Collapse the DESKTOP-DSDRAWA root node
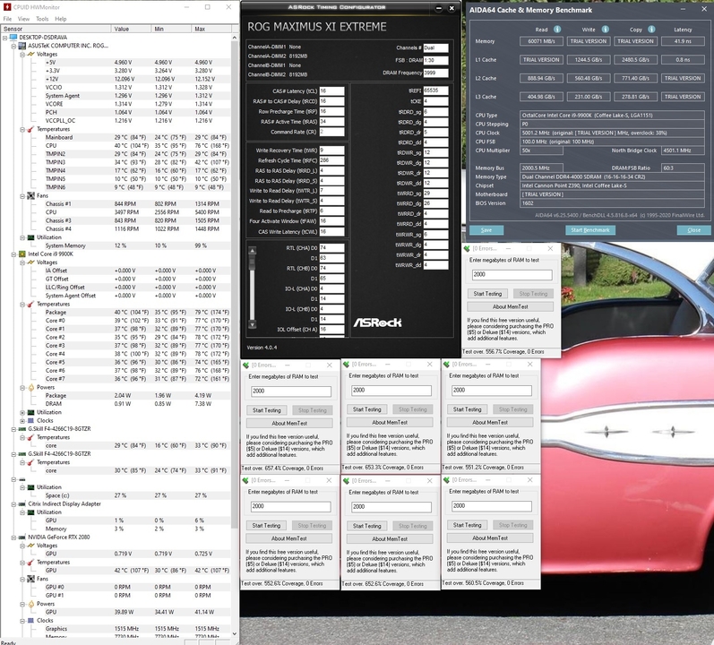The image size is (714, 645). [5, 38]
